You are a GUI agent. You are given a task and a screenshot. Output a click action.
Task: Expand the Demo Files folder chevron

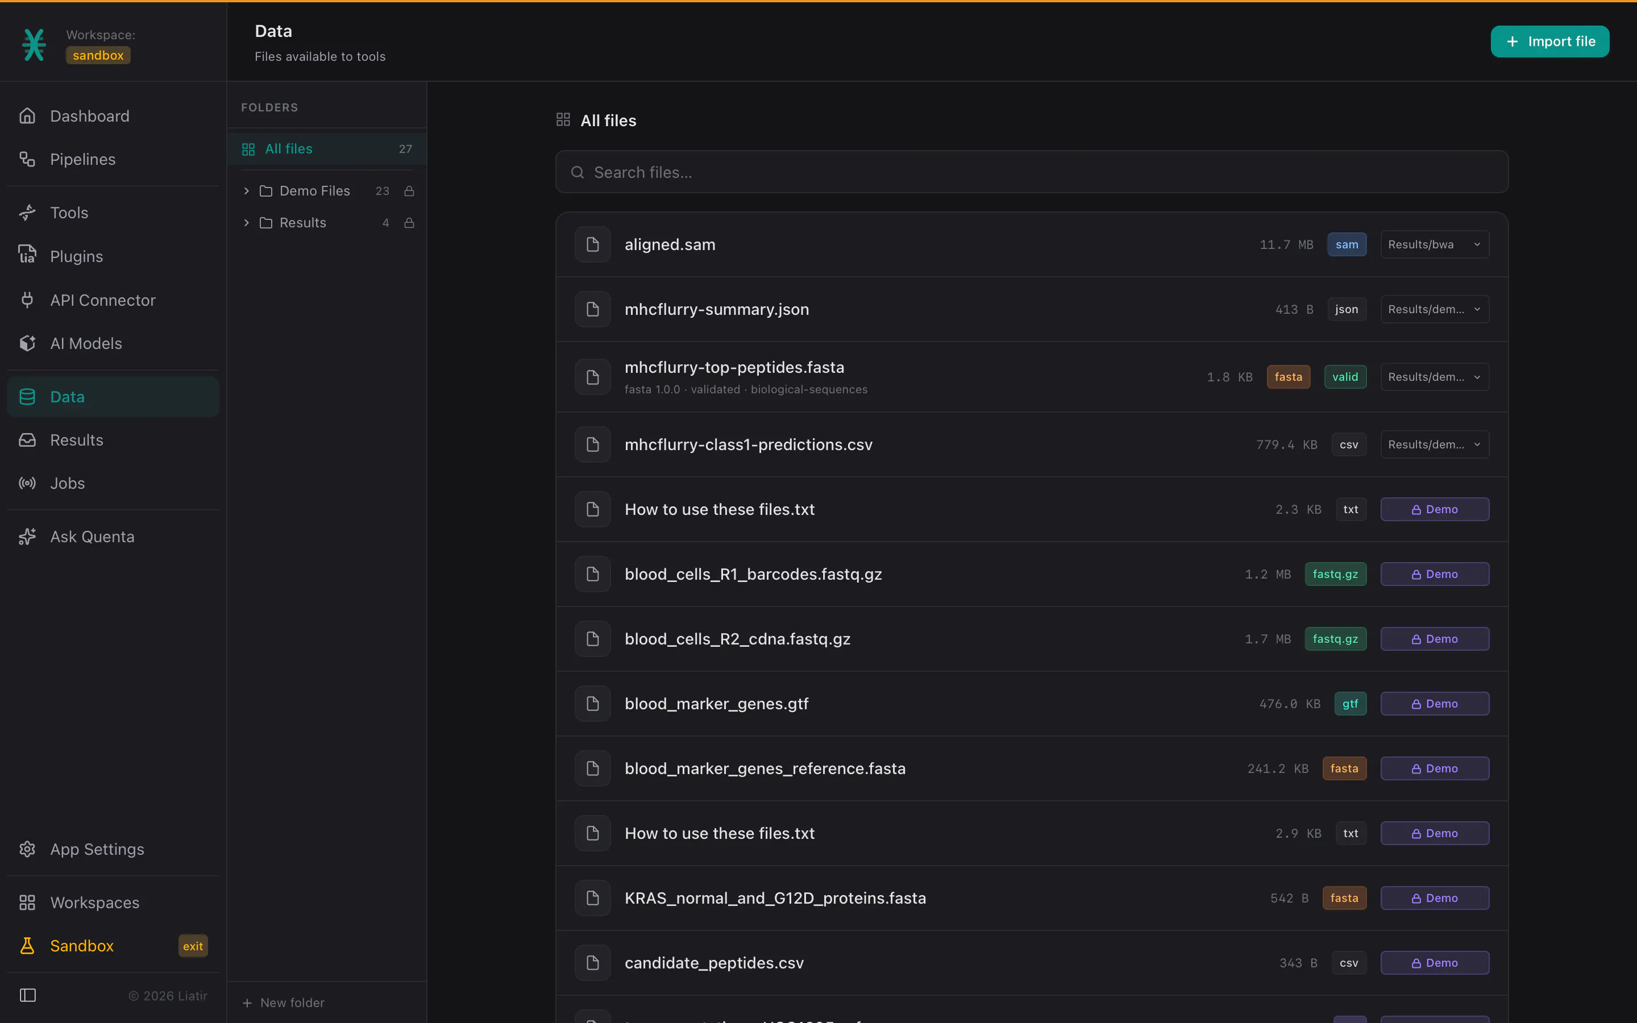pyautogui.click(x=246, y=191)
